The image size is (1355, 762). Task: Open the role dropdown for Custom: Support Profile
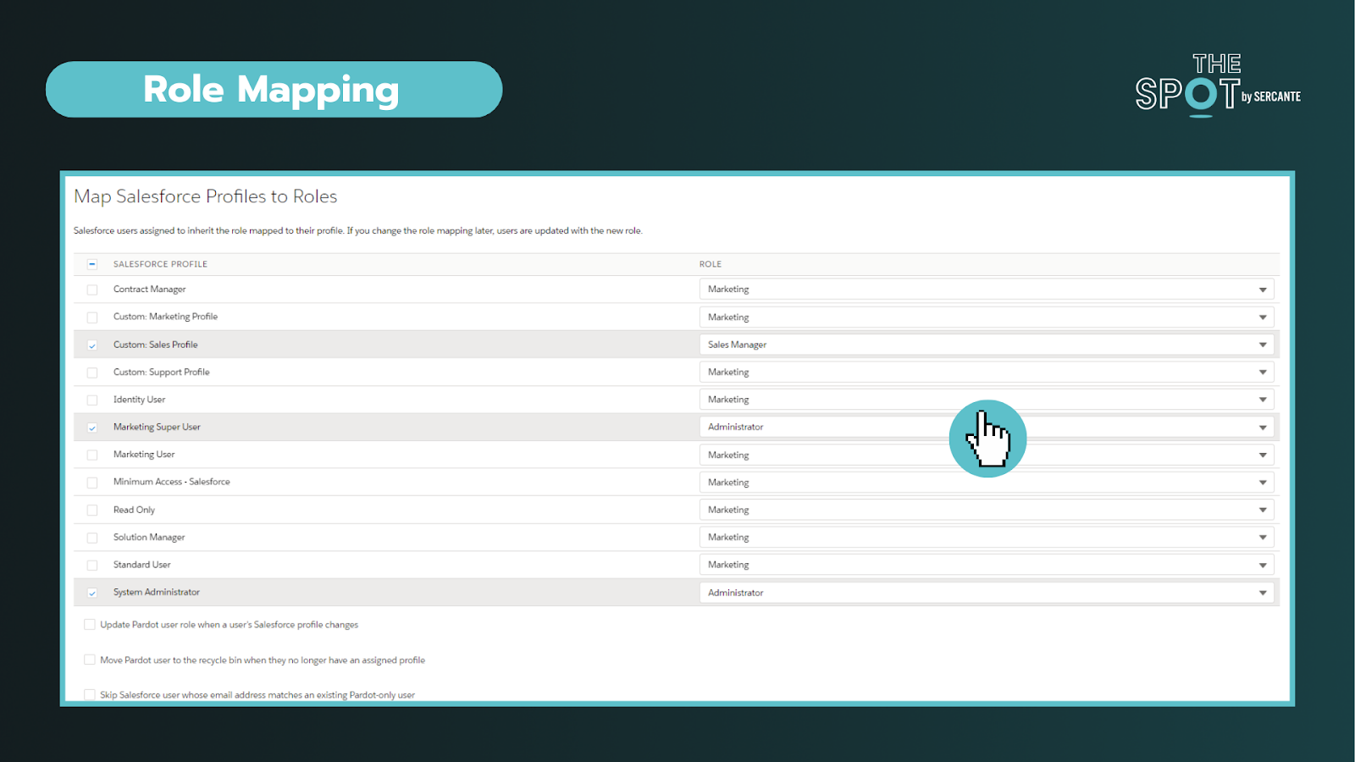coord(987,373)
